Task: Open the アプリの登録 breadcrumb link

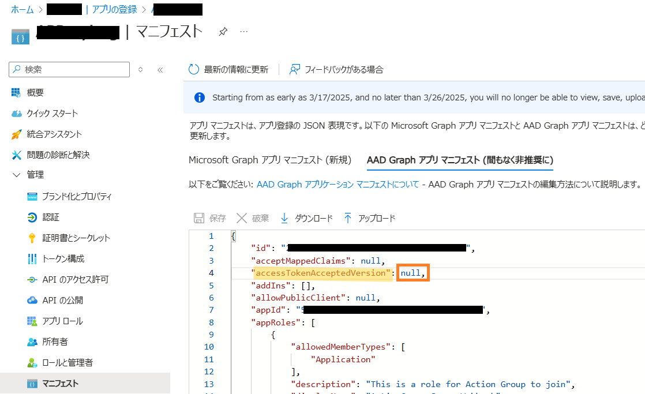Action: [x=114, y=9]
